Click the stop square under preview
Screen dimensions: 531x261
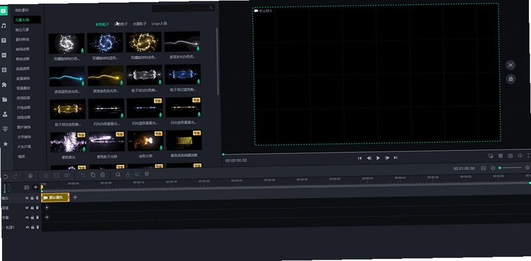(500, 156)
